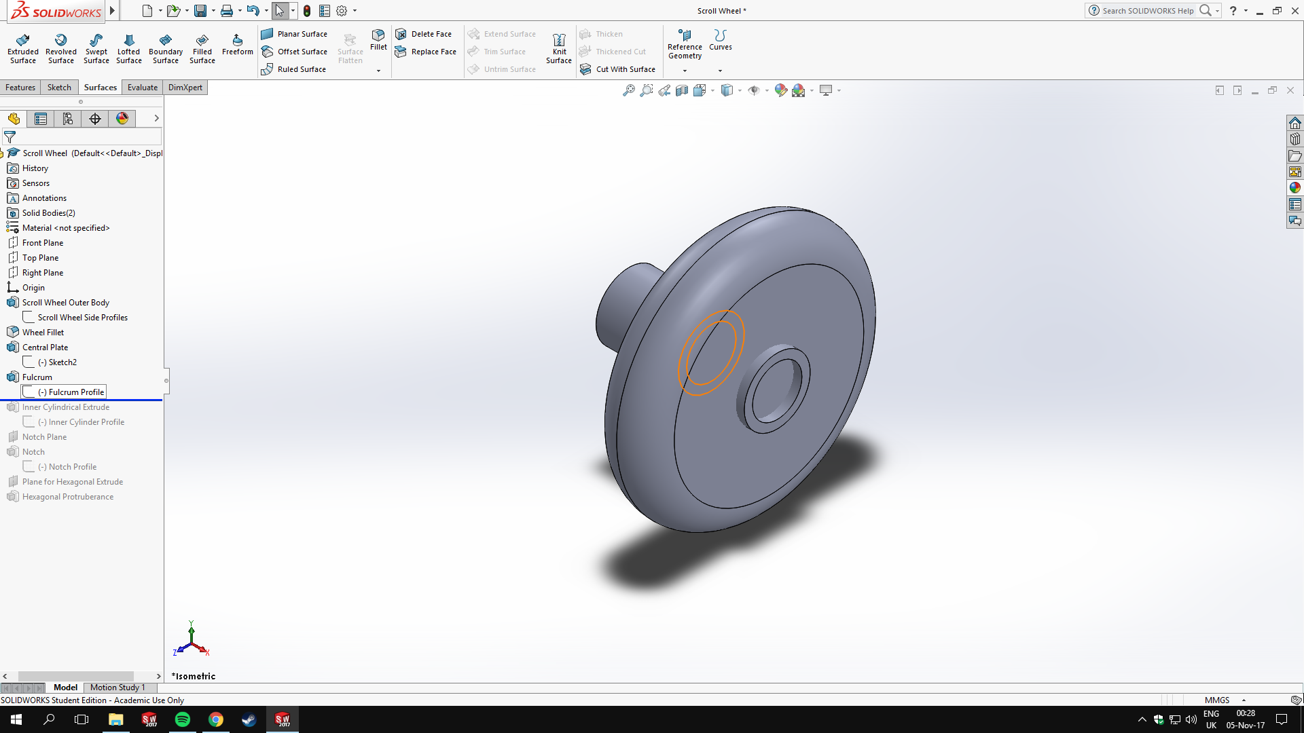The height and width of the screenshot is (733, 1304).
Task: Select the Swept Surface tool
Action: tap(96, 49)
